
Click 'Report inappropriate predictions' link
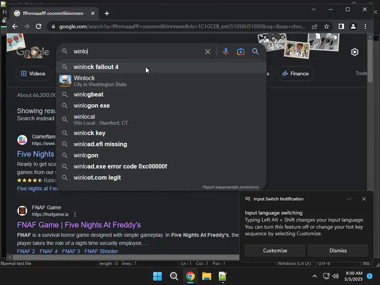coord(230,187)
